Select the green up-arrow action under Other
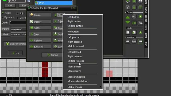The width and height of the screenshot is (171, 96). pos(128,17)
